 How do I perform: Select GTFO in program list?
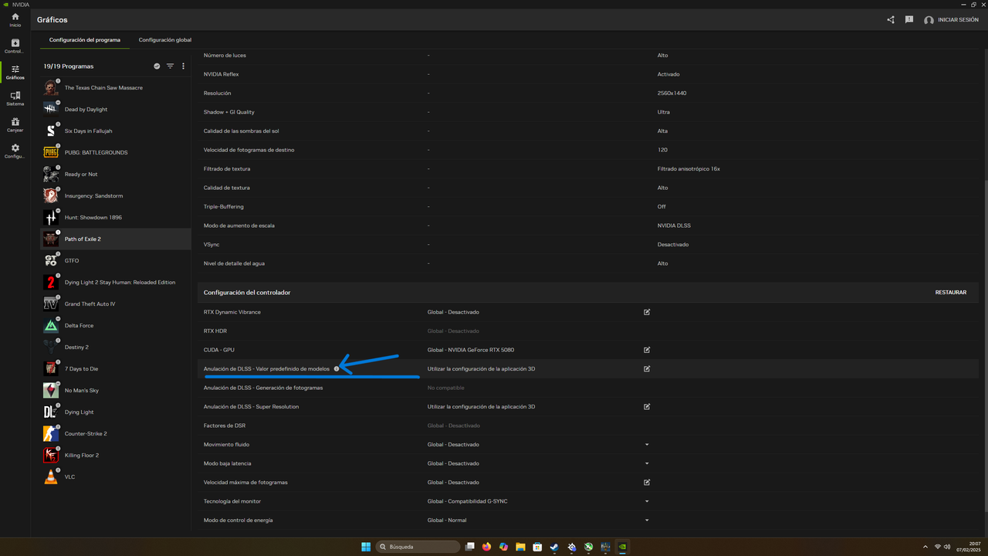pos(116,261)
